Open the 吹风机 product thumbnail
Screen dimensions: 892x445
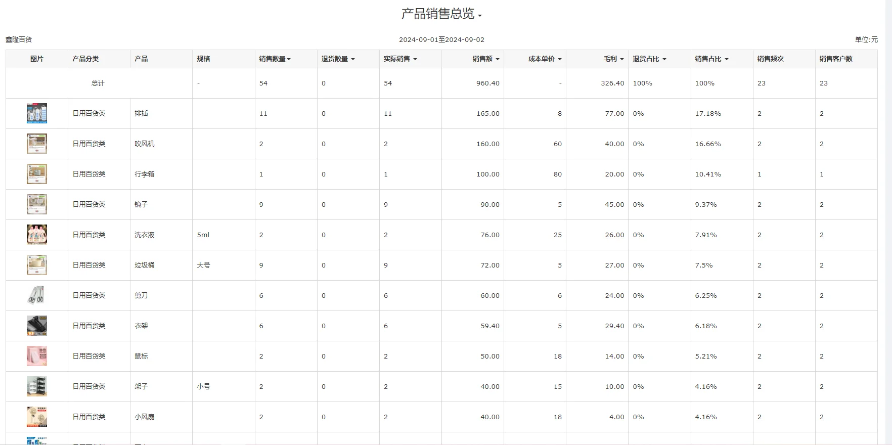[37, 144]
